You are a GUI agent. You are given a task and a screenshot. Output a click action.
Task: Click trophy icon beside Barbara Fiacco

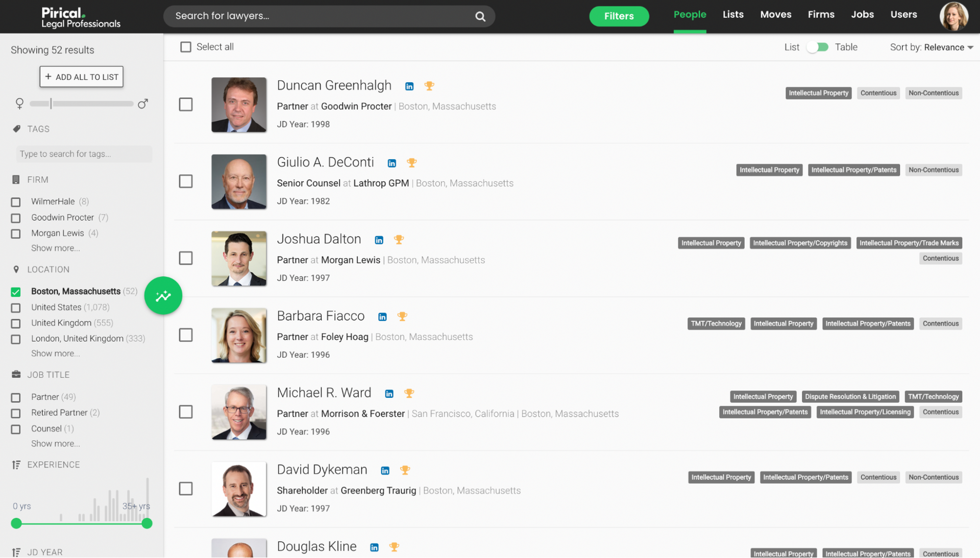(x=402, y=316)
